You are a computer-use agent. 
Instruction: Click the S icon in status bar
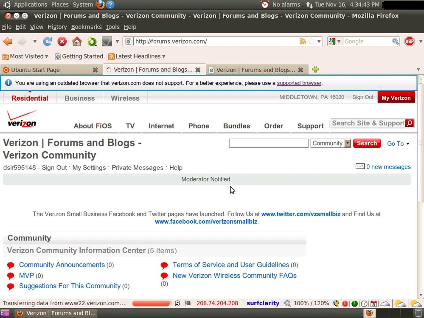tap(177, 304)
